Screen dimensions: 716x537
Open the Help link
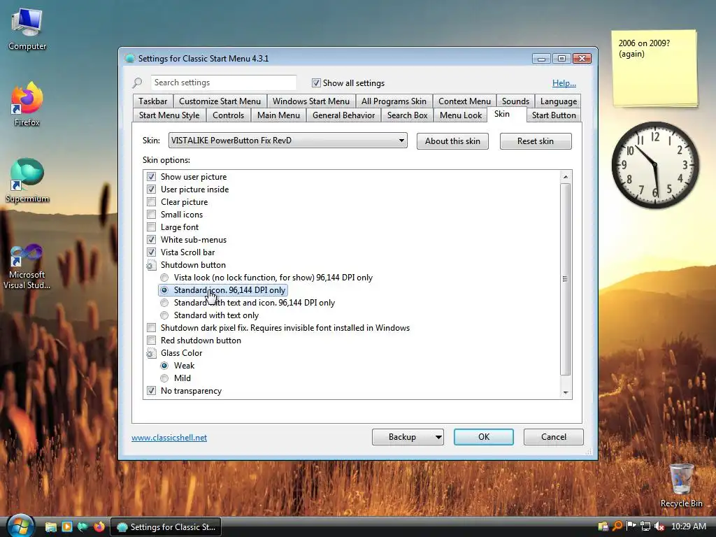pyautogui.click(x=564, y=83)
